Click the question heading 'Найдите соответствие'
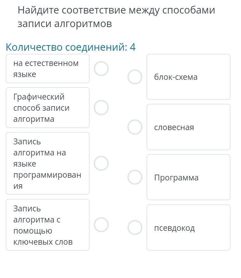 [116, 17]
